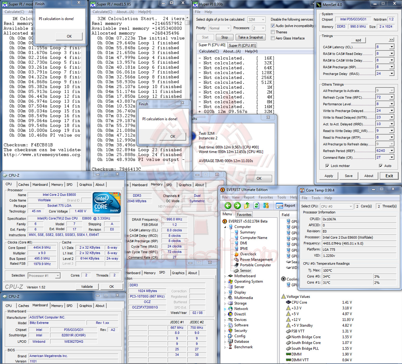Click the green Back arrow in EVEREST toolbar

(228, 206)
